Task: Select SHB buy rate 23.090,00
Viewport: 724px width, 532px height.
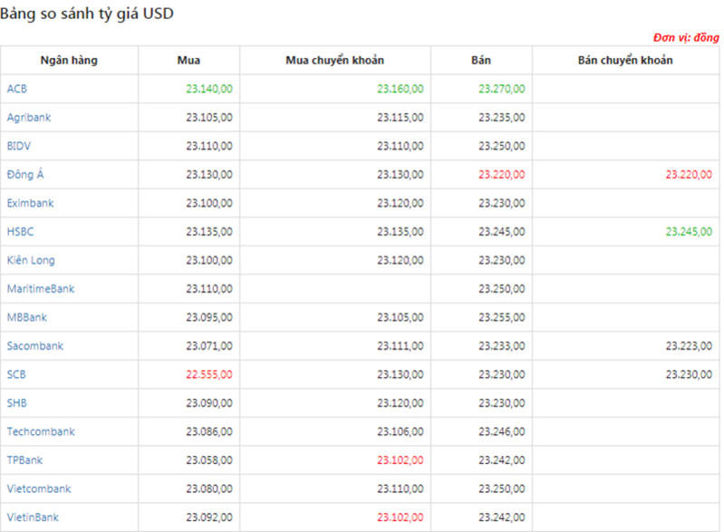Action: [209, 403]
